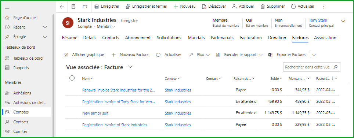Open Exécuter le rapport dropdown
Image resolution: width=354 pixels, height=138 pixels.
click(239, 55)
